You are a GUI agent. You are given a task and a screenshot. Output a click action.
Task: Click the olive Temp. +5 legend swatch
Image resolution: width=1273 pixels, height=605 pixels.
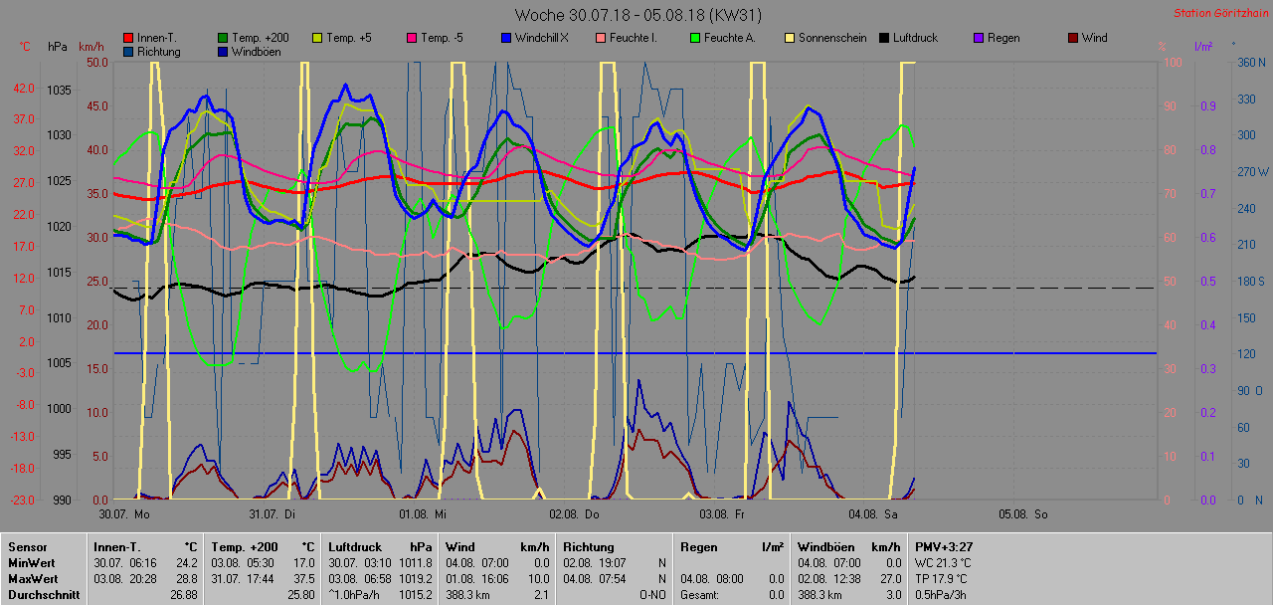tap(317, 38)
